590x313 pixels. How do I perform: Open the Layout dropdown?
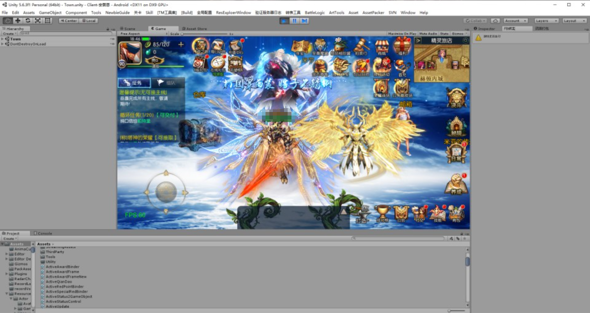pos(574,21)
